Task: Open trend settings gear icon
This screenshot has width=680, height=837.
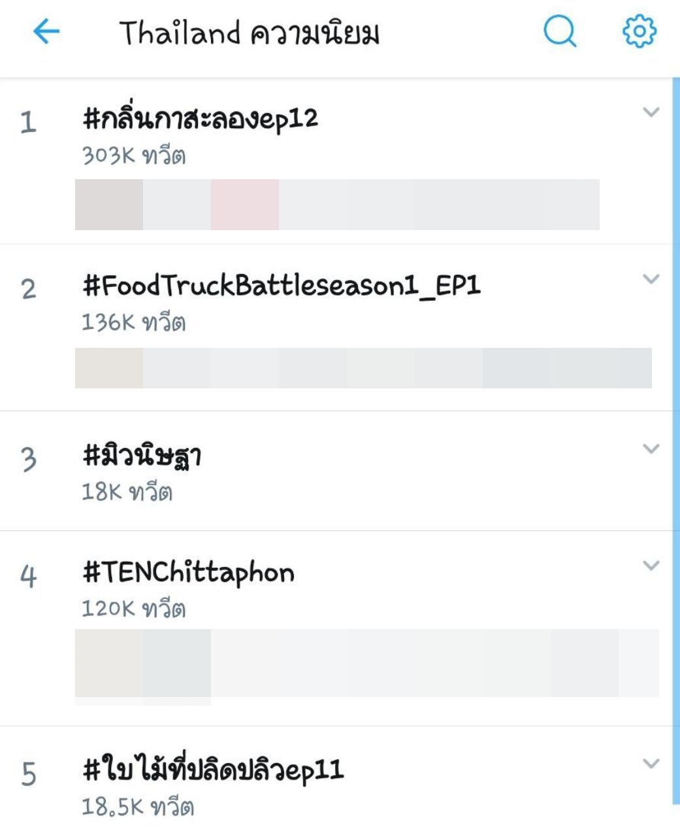Action: click(639, 31)
